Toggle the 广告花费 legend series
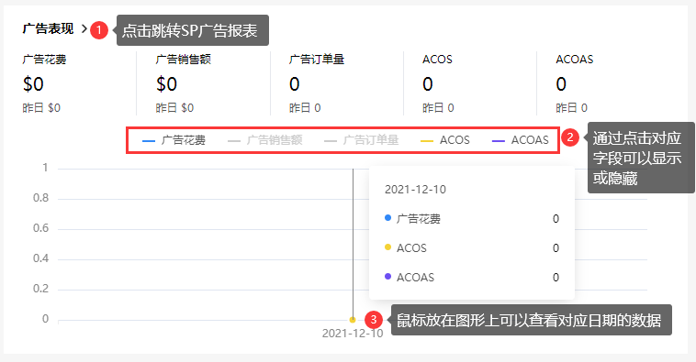Image resolution: width=696 pixels, height=362 pixels. tap(174, 140)
